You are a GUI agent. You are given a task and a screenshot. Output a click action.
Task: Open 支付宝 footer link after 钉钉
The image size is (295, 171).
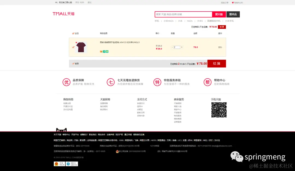click(x=217, y=140)
